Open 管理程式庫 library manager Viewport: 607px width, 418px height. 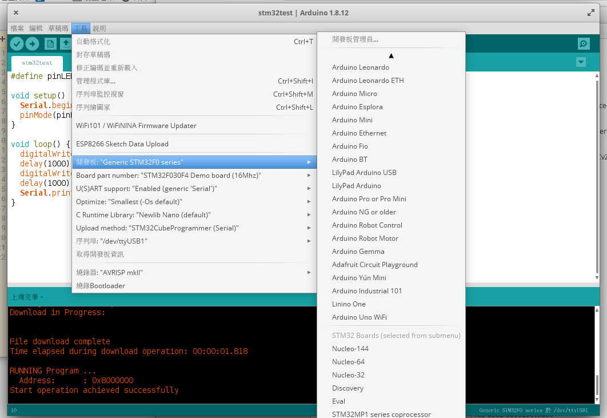pos(194,81)
